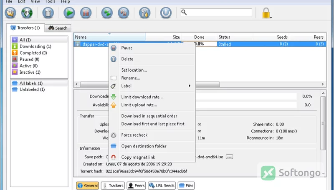Click the trash can delete toolbar icon

click(x=48, y=13)
